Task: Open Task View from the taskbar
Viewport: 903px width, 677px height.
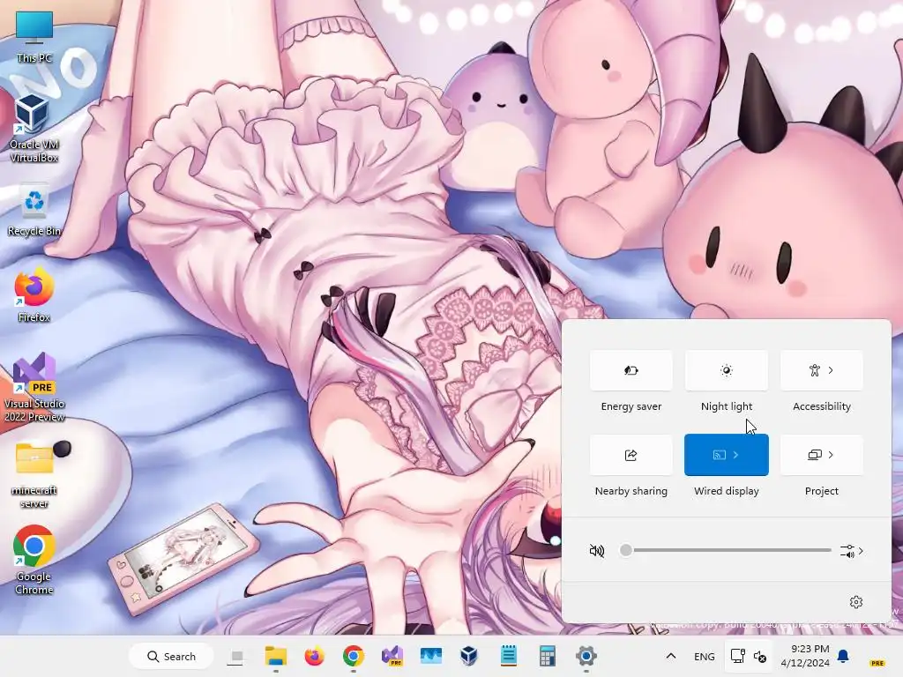Action: pos(236,656)
